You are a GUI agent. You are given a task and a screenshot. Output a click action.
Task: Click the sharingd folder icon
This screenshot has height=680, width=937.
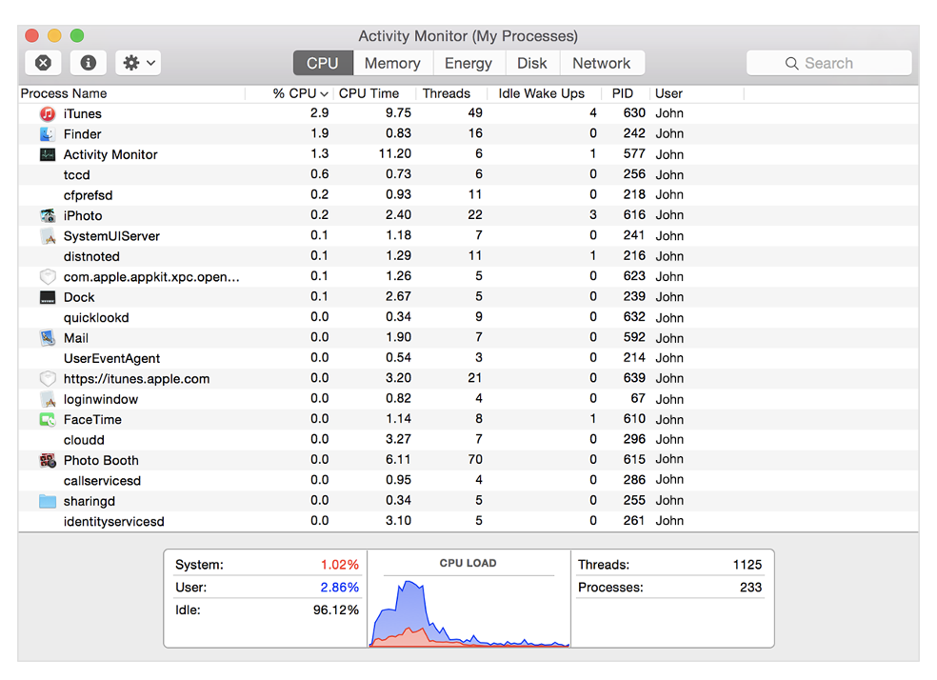click(x=48, y=501)
